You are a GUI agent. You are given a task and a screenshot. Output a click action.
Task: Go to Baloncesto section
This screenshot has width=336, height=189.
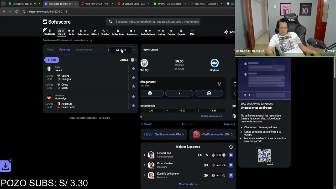(x=83, y=32)
